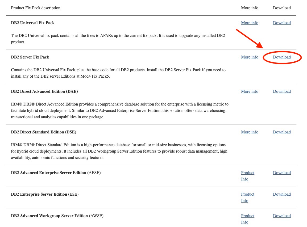The height and width of the screenshot is (227, 307).
Task: Click the 'DB2 Enterprise Server Edition' heading
Action: click(39, 194)
